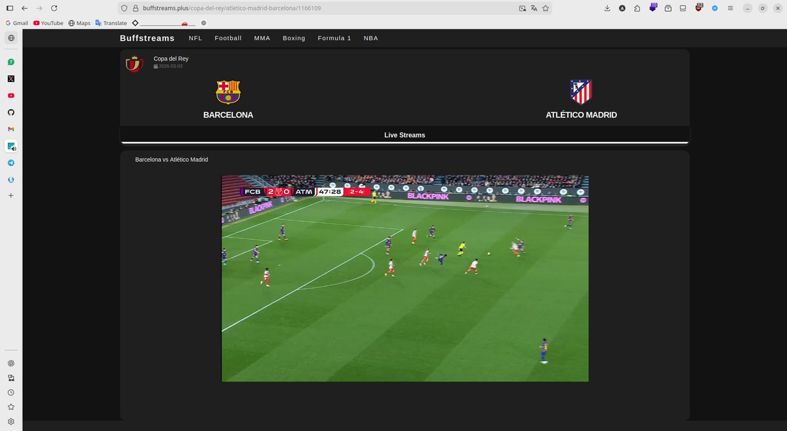Open the GitHub sidebar tab
The width and height of the screenshot is (787, 431).
11,112
